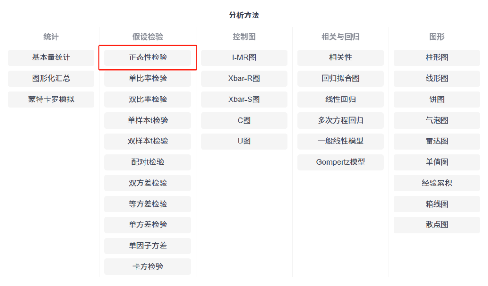488x286 pixels.
Task: Open 相关性 analysis
Action: point(340,58)
